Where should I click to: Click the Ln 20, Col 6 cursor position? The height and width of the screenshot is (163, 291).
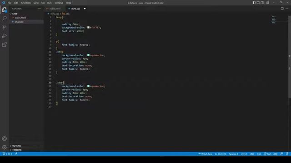(221, 154)
